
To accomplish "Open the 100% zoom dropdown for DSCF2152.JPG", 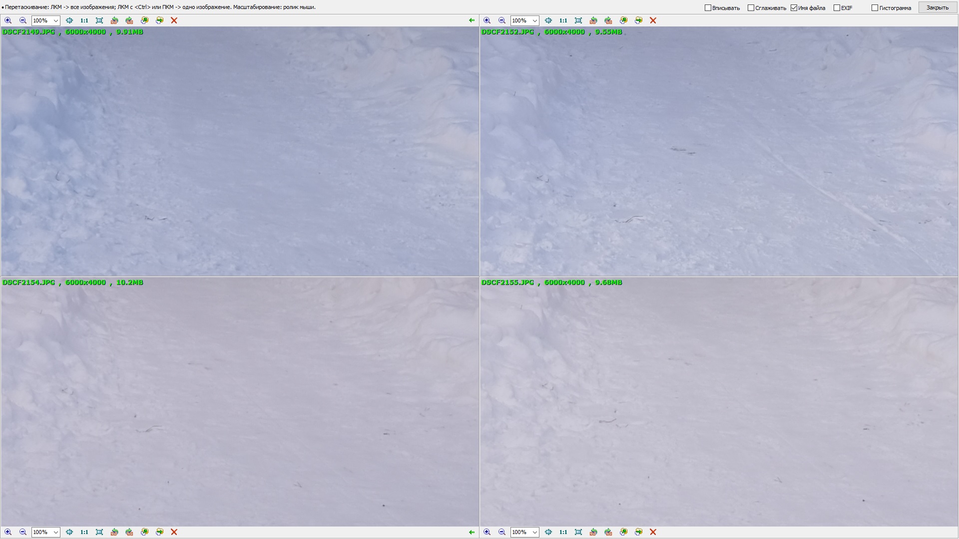I will 535,20.
